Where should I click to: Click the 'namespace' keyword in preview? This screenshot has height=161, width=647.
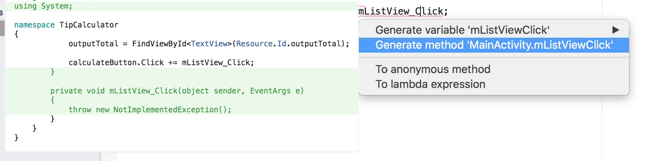[34, 25]
